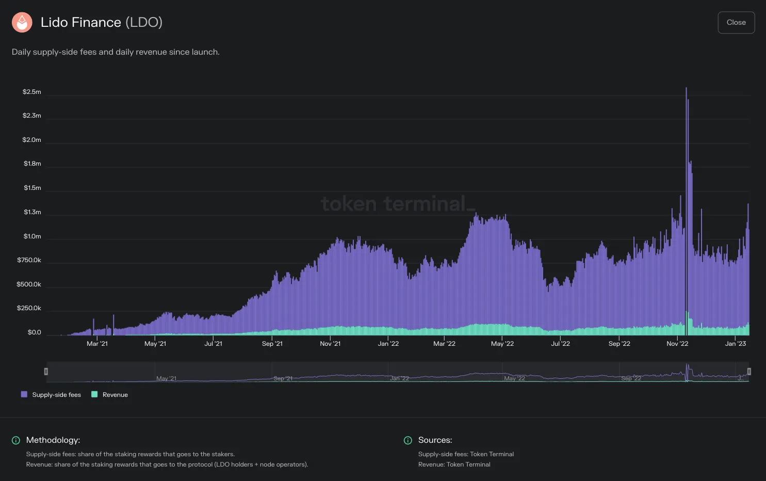Image resolution: width=766 pixels, height=481 pixels.
Task: Click the Sep '21 marker in navigator
Action: click(283, 378)
